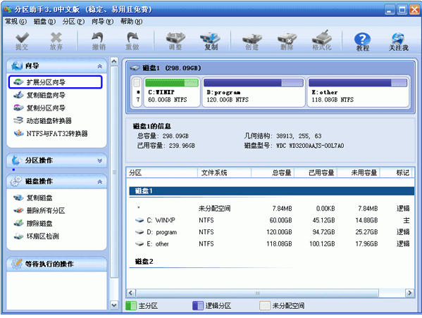422x318 pixels.
Task: Select the E:other partition block
Action: 358,92
